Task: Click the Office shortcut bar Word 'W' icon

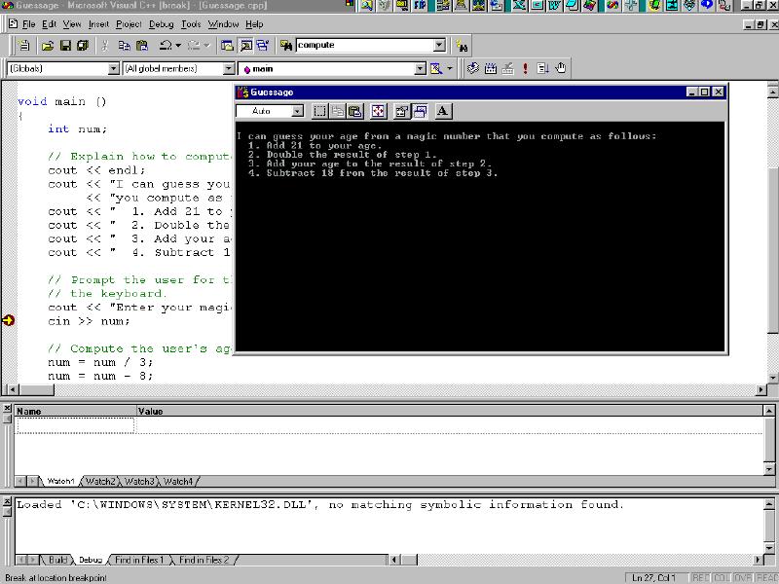Action: 554,6
